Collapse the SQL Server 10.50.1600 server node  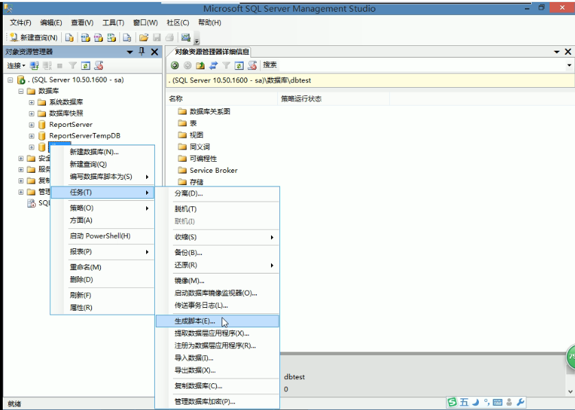click(10, 80)
